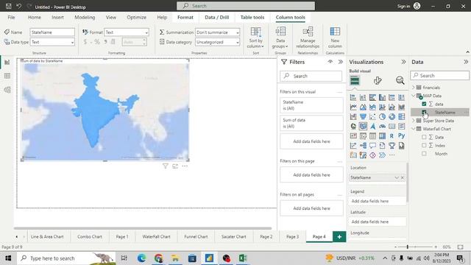
Task: Select the ribbon chart visual
Action: coord(401,107)
